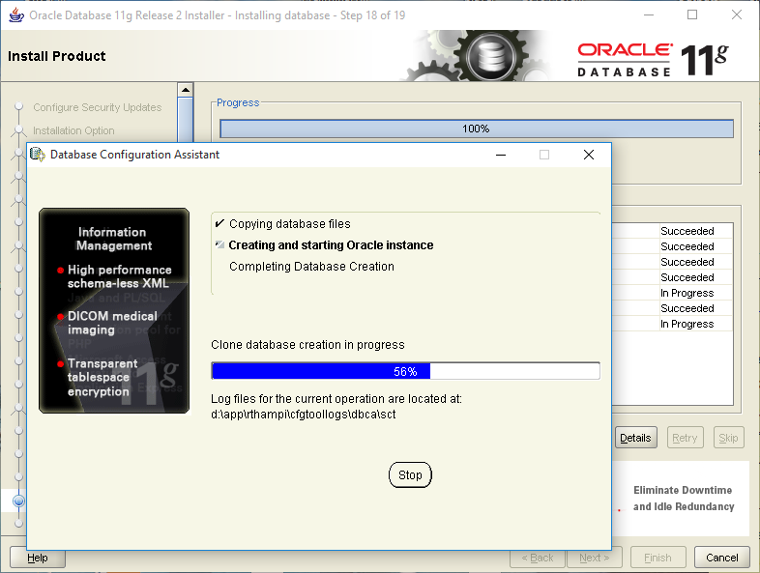Image resolution: width=760 pixels, height=573 pixels.
Task: Select the Installation Option step
Action: [73, 130]
